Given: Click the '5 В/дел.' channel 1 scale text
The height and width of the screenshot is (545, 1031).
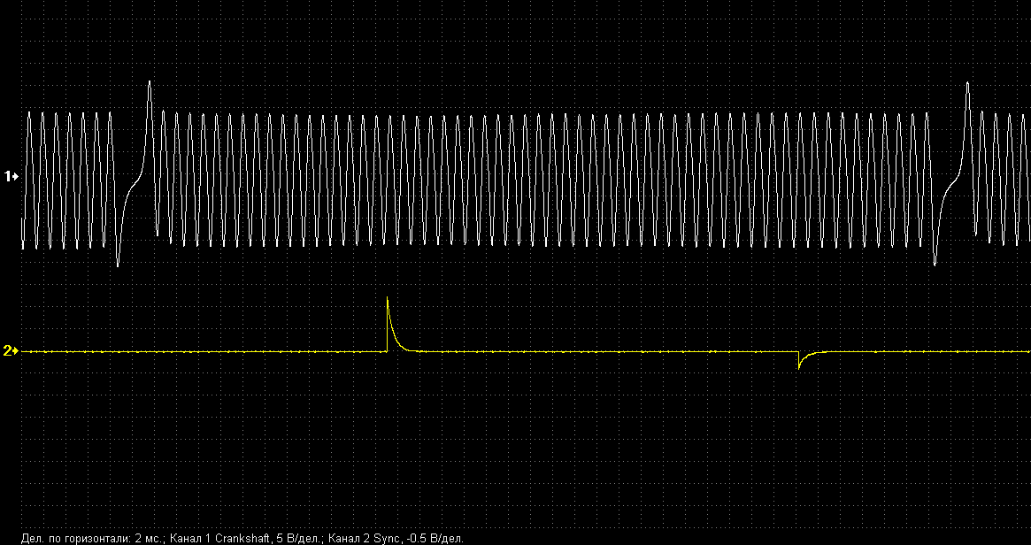Looking at the screenshot, I should pyautogui.click(x=299, y=538).
